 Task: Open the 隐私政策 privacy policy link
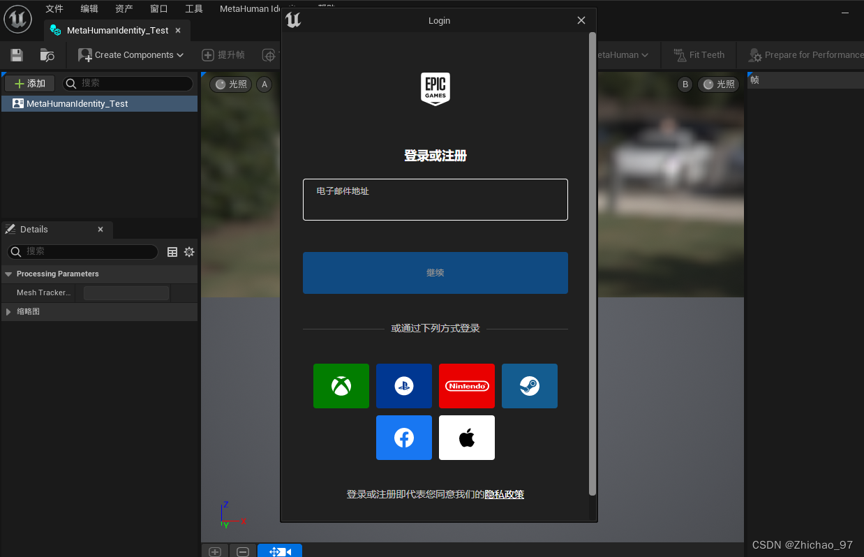pyautogui.click(x=505, y=494)
